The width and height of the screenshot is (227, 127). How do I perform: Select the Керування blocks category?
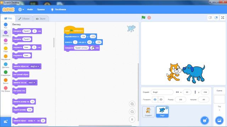coord(6,57)
